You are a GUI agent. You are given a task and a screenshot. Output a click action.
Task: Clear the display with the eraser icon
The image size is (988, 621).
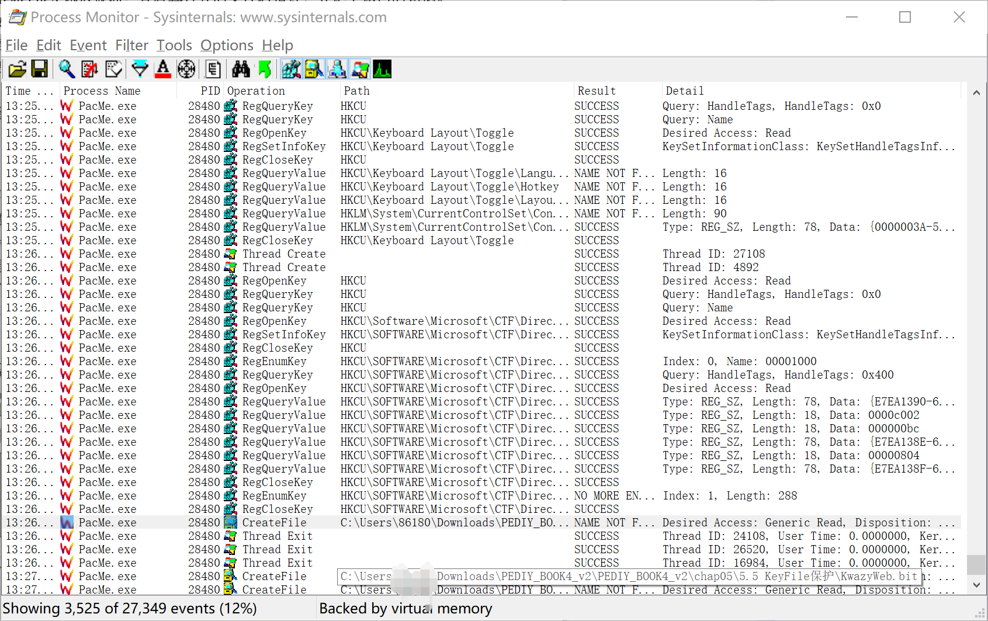tap(113, 70)
